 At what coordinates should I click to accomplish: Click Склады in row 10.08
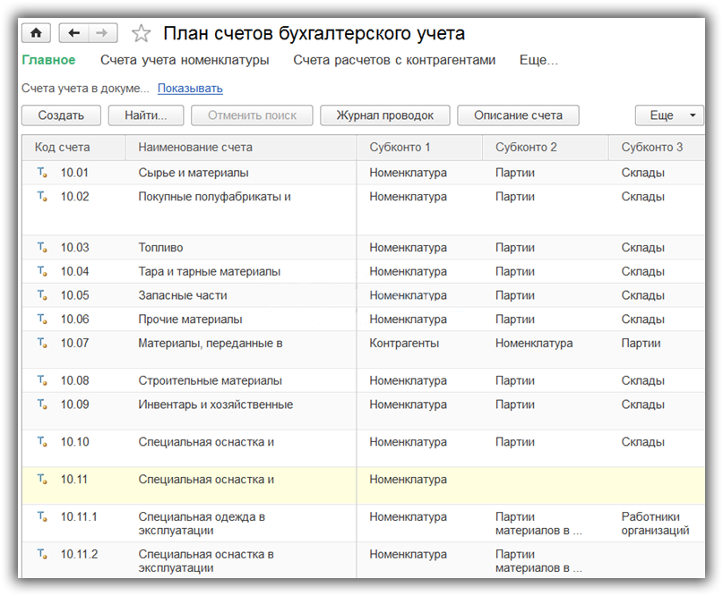[642, 381]
